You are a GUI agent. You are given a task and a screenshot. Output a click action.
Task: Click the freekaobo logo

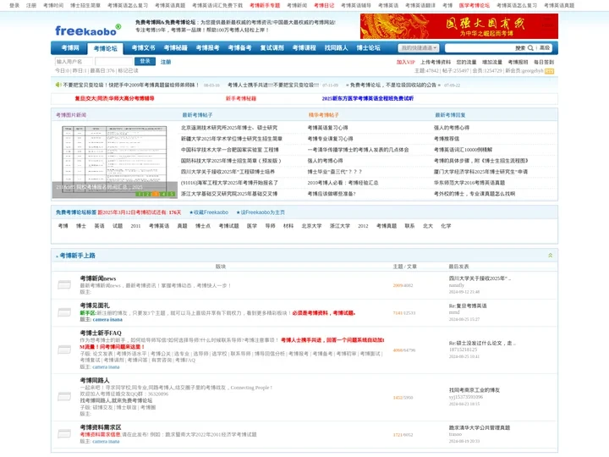[88, 30]
